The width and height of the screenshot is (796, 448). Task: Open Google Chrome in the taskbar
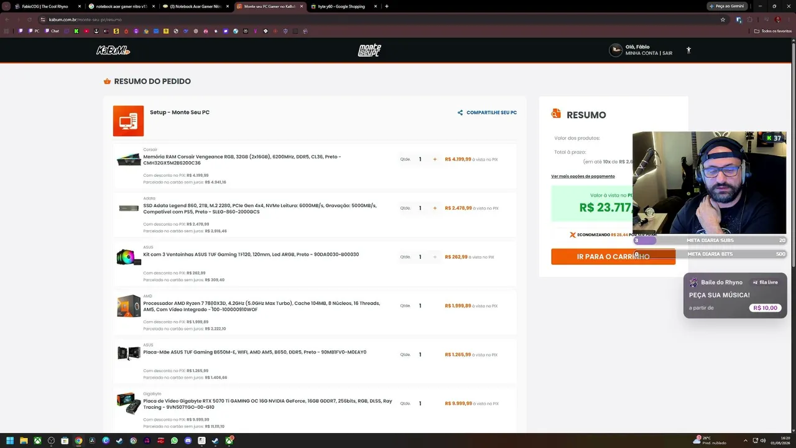coord(78,441)
